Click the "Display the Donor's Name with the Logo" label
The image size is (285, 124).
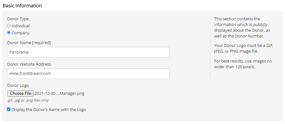coord(49,110)
